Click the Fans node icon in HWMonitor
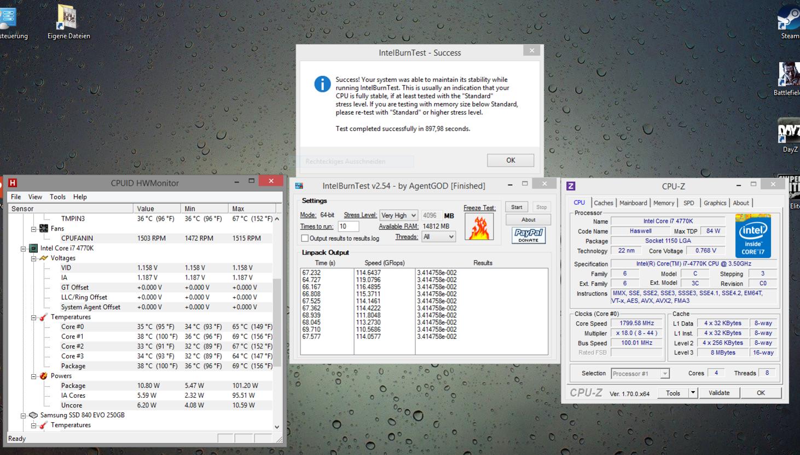 pos(44,228)
